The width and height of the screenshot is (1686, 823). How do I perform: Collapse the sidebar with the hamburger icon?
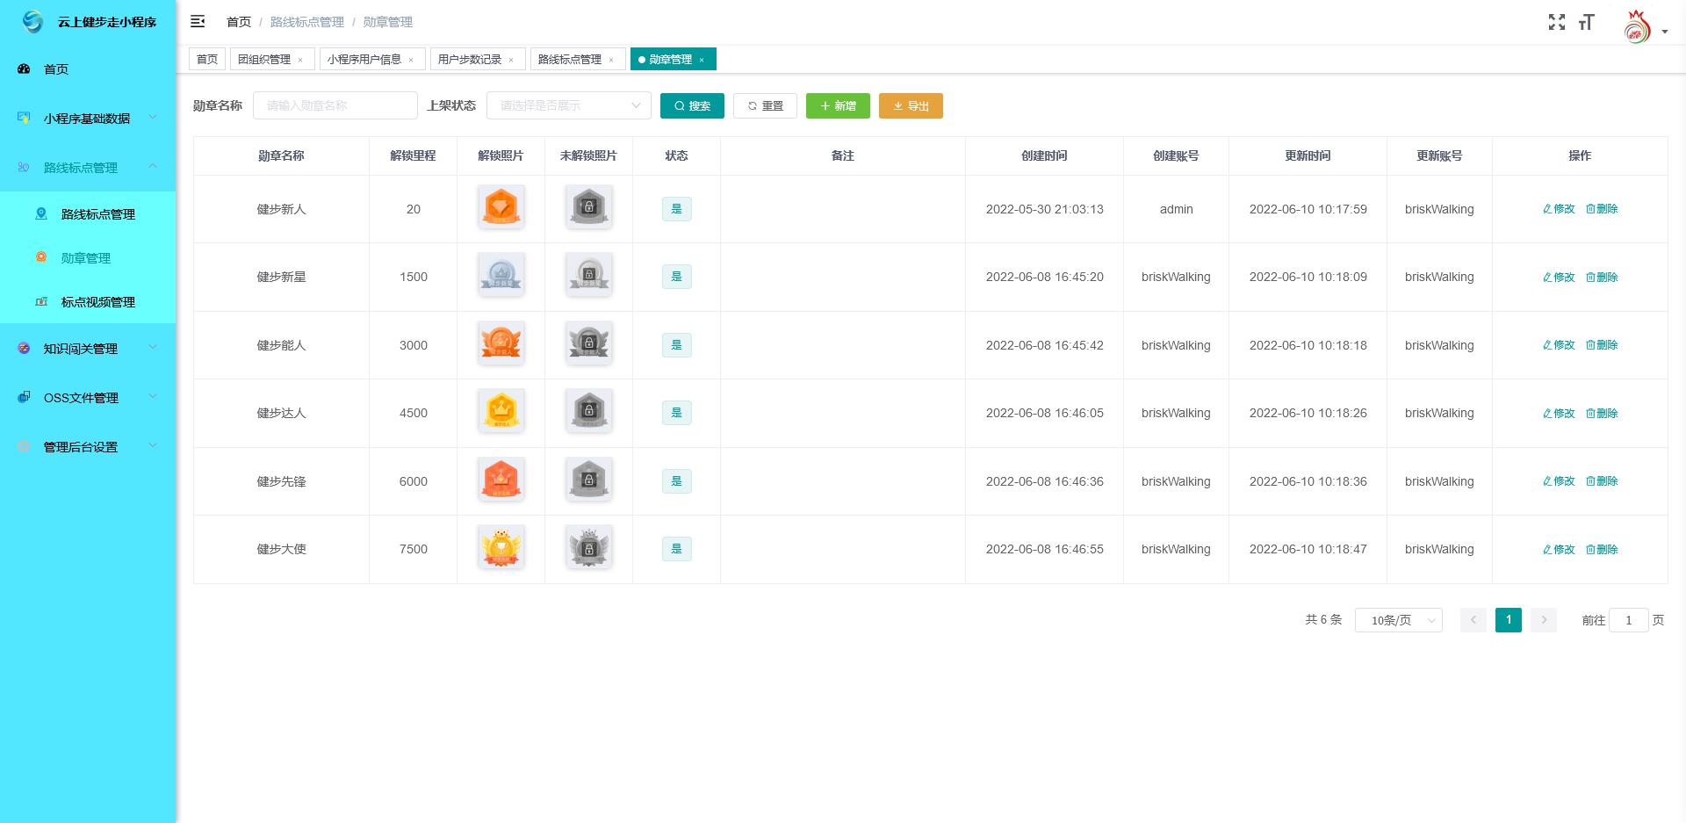198,21
